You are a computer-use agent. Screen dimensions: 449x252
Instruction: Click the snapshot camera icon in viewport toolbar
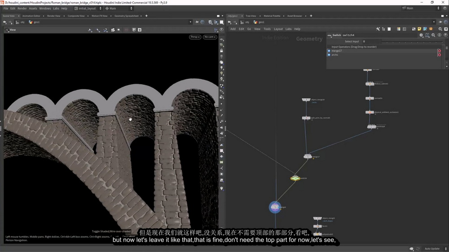click(x=140, y=30)
